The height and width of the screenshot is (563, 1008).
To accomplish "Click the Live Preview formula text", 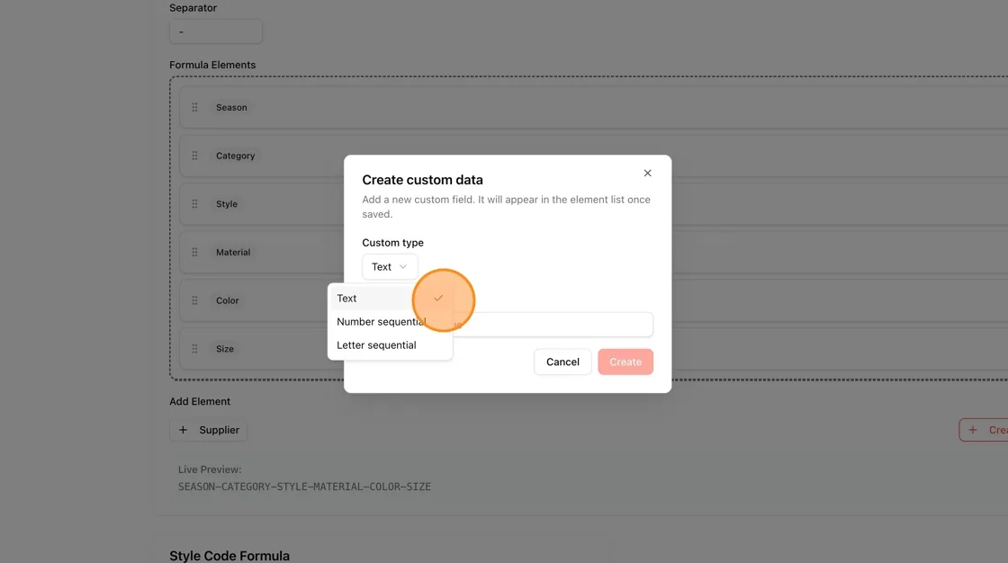I will [x=304, y=487].
